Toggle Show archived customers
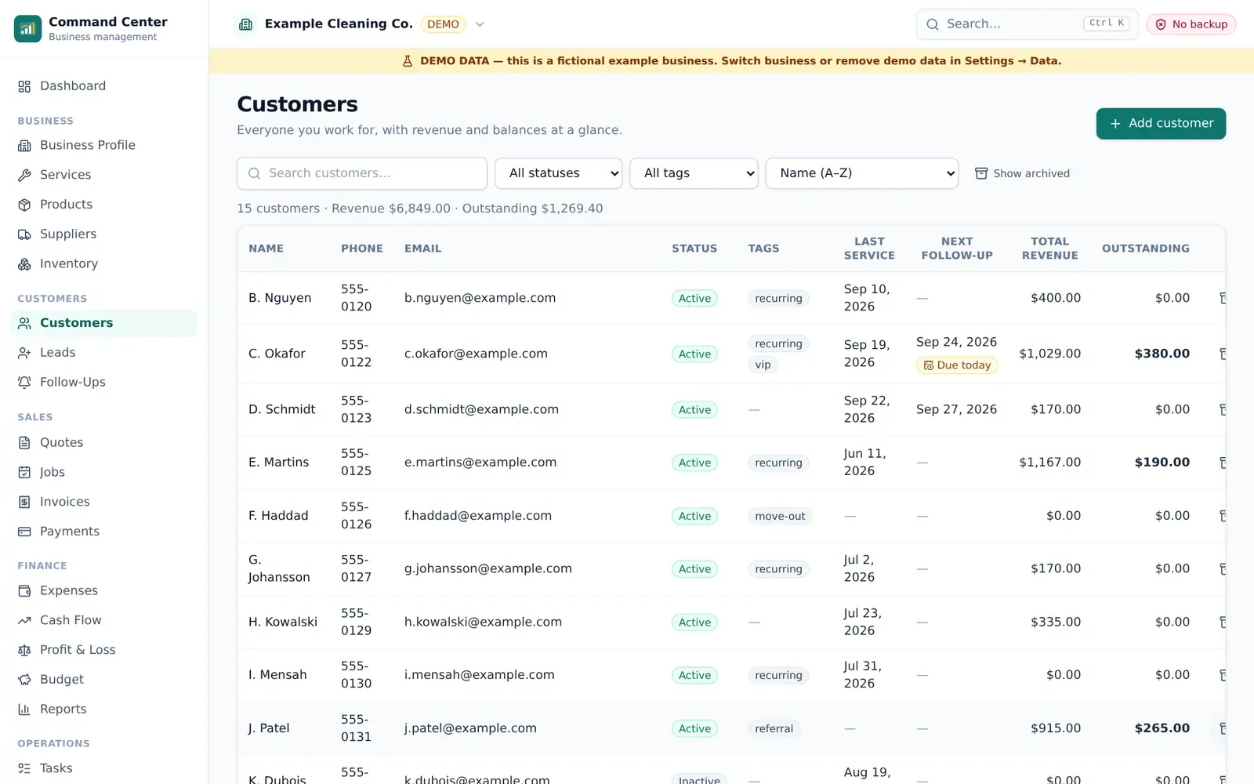This screenshot has height=784, width=1254. 1022,173
